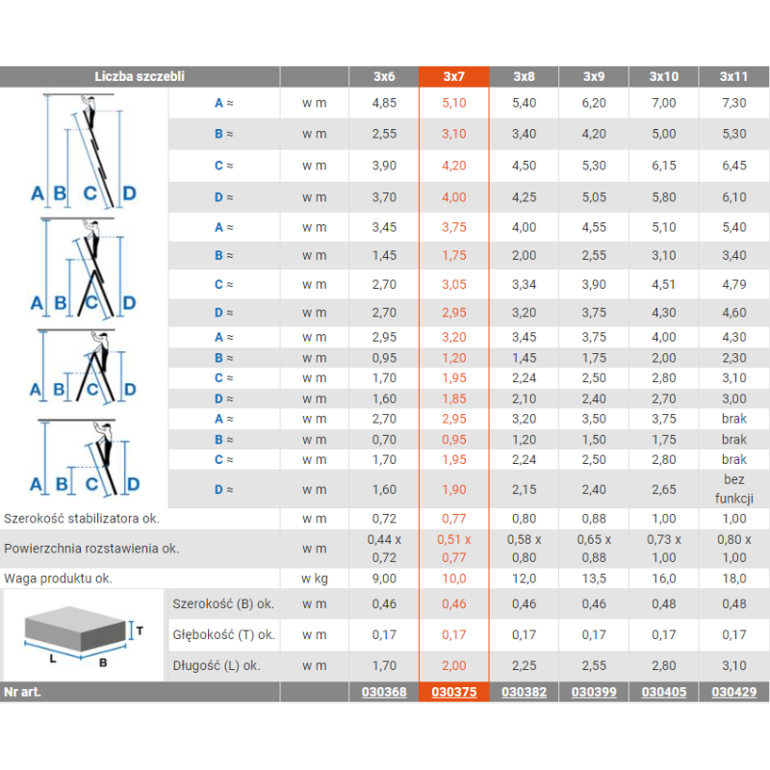Open article number link 030399
The width and height of the screenshot is (770, 770).
point(594,692)
